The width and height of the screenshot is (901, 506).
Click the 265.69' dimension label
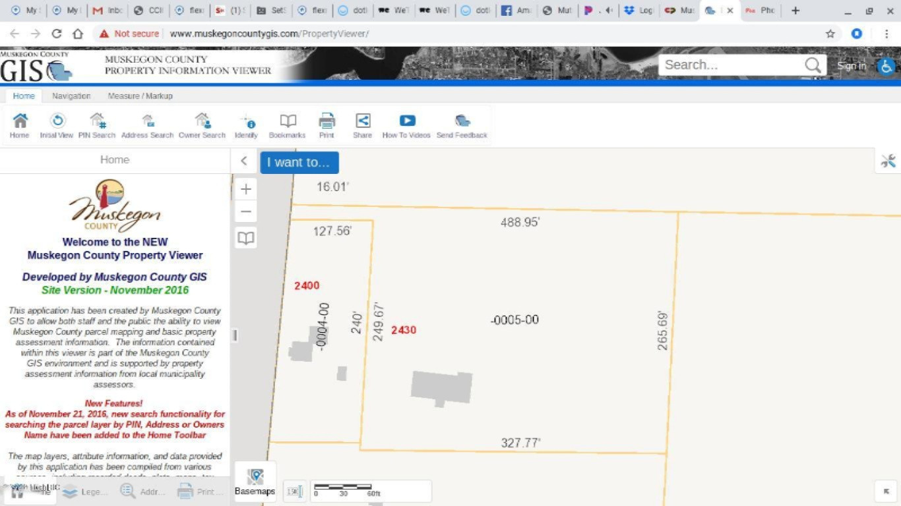click(x=663, y=331)
